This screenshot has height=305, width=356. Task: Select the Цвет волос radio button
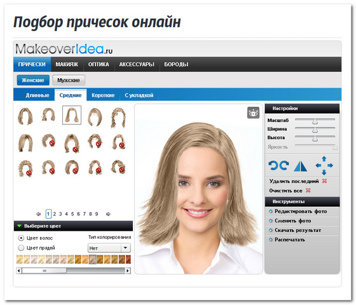[21, 238]
